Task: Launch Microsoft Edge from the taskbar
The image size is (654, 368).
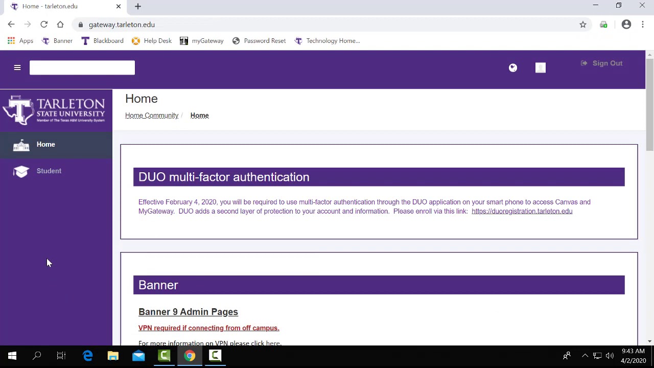Action: (x=88, y=356)
